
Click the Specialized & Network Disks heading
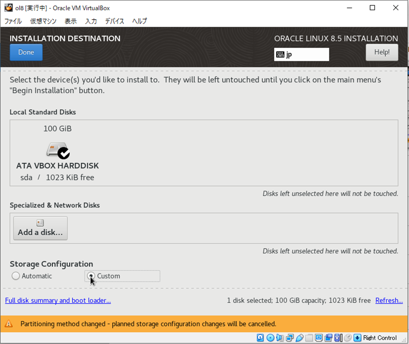(55, 205)
